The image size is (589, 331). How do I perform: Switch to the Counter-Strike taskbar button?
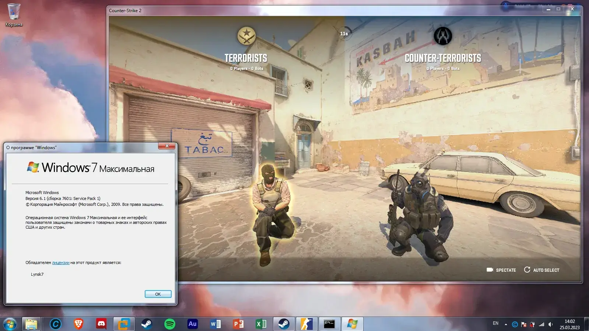point(306,324)
